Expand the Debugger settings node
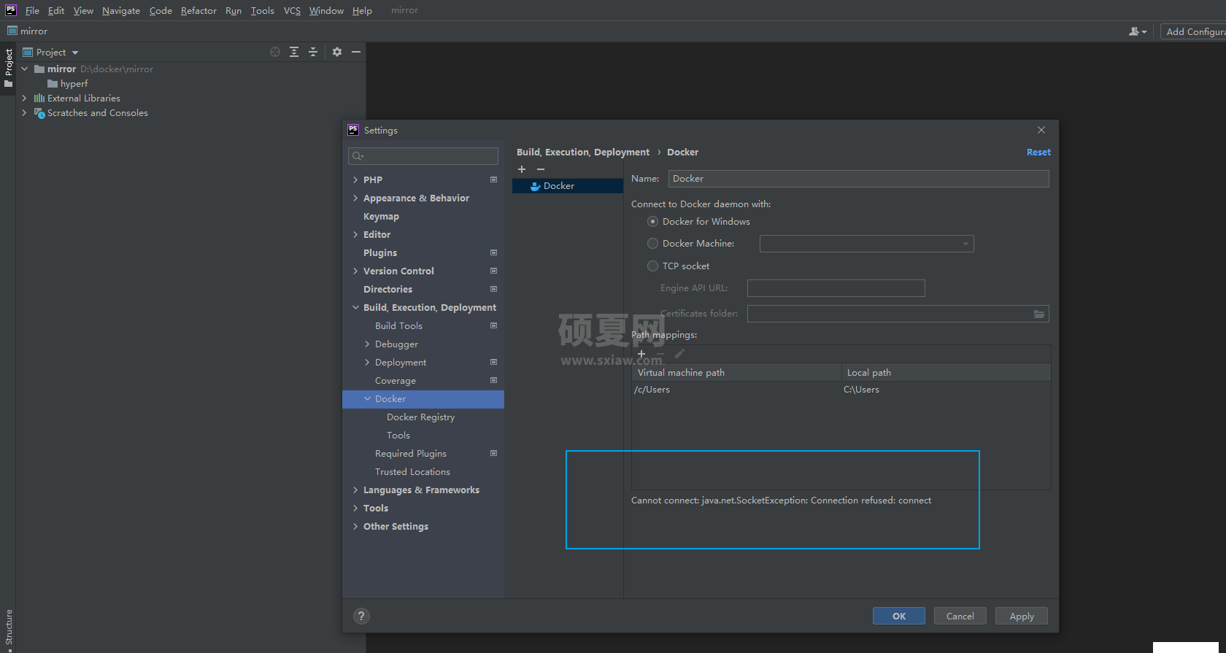This screenshot has width=1226, height=653. [367, 344]
